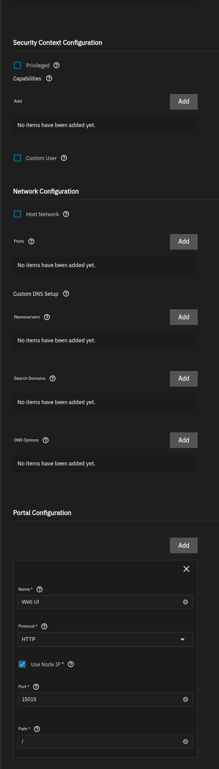Click the Host Network help icon
This screenshot has height=769, width=219.
pos(66,214)
